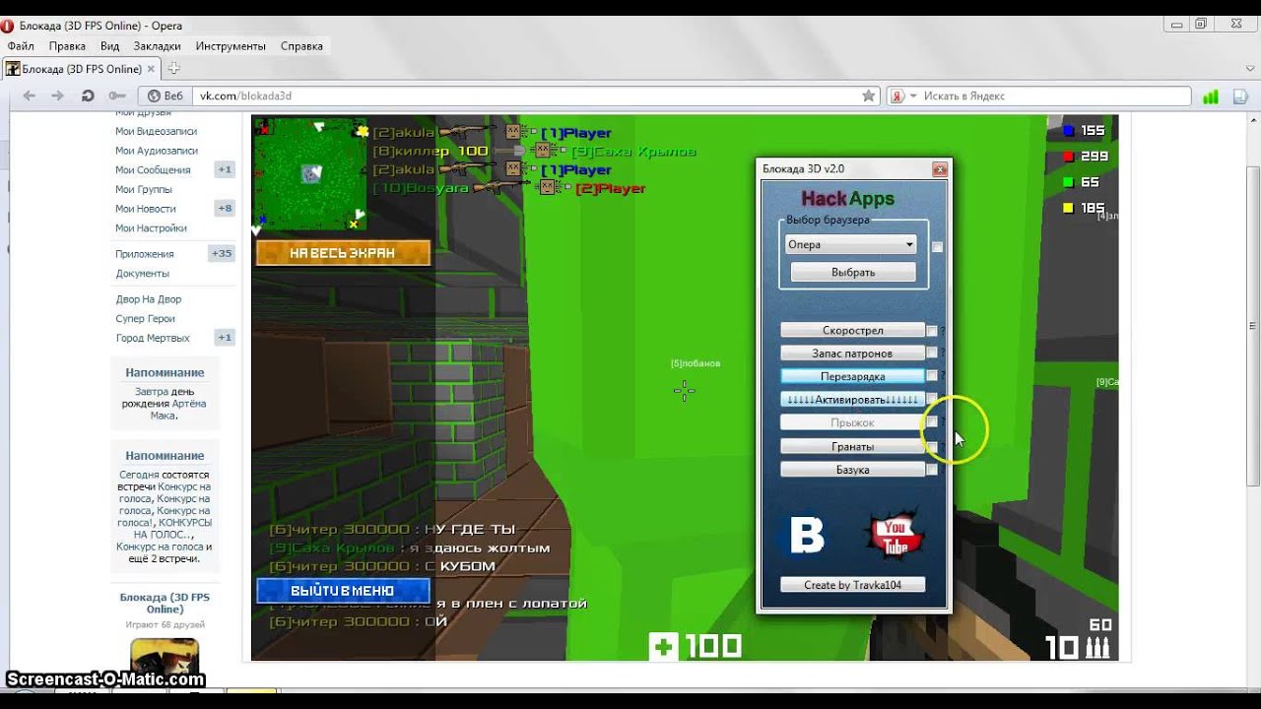1261x709 pixels.
Task: Click the НА ВЕСЬ ЭКРАН fullscreen button
Action: (343, 253)
